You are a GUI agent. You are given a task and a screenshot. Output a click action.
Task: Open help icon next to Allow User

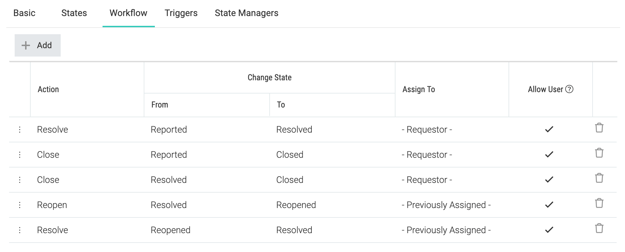point(569,89)
